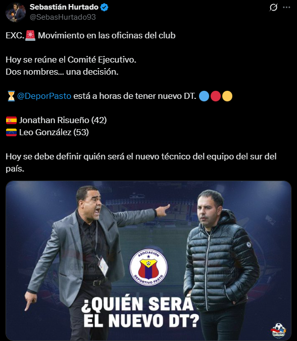Click the soccer ball watermark logo
Screen dimensions: 297x341
278,330
